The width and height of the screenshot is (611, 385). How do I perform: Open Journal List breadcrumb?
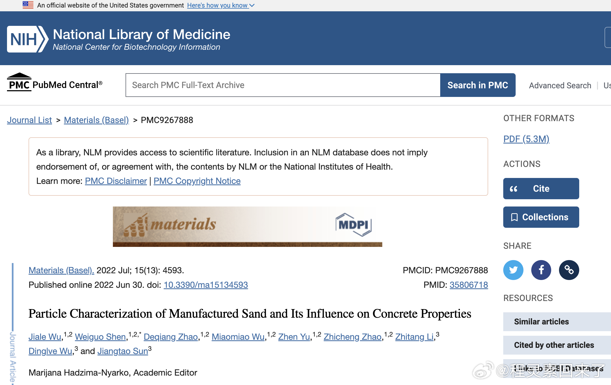[x=29, y=120]
